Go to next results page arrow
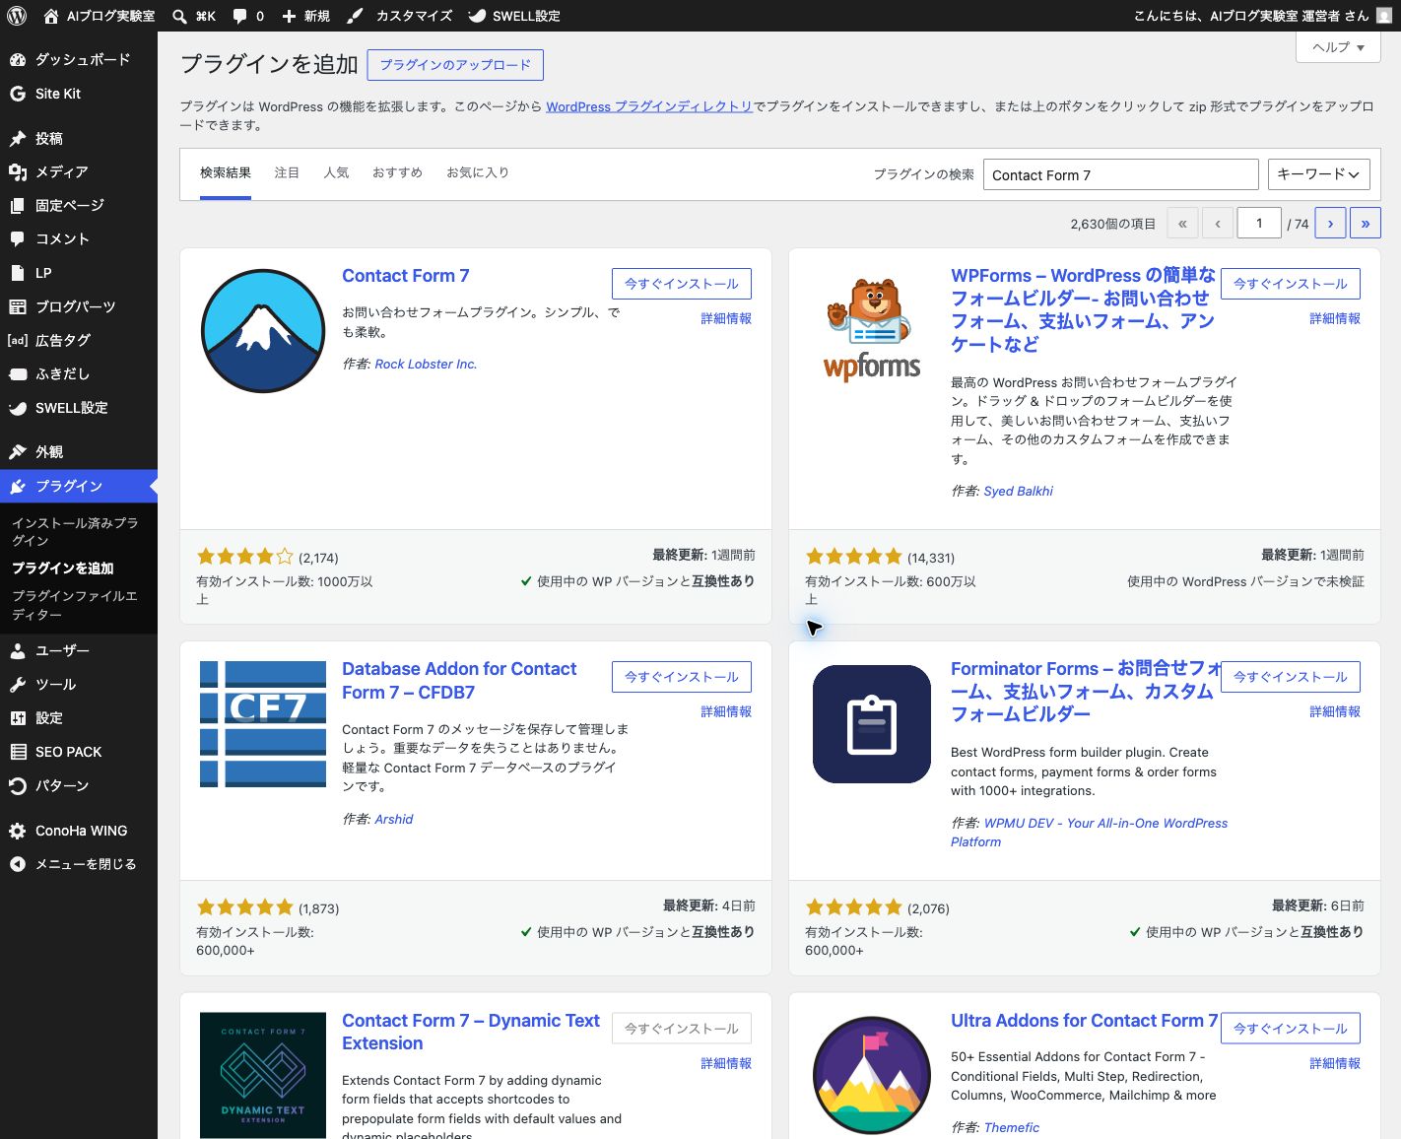 tap(1330, 223)
